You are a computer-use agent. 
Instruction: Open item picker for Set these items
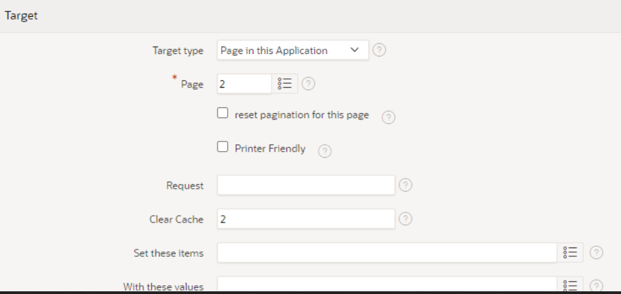[x=570, y=252]
